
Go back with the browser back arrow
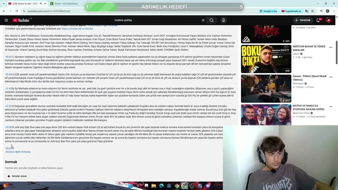(4, 11)
